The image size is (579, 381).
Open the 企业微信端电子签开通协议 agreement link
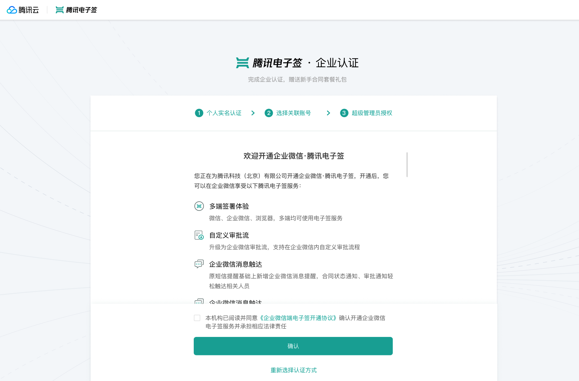point(298,318)
